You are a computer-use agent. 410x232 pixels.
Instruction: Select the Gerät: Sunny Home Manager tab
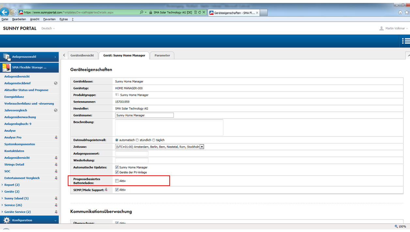(x=124, y=55)
